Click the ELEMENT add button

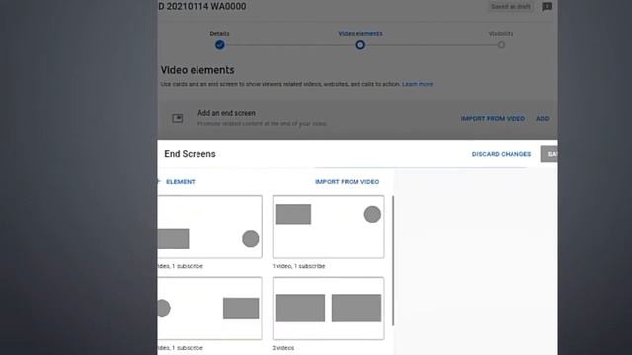(x=177, y=181)
